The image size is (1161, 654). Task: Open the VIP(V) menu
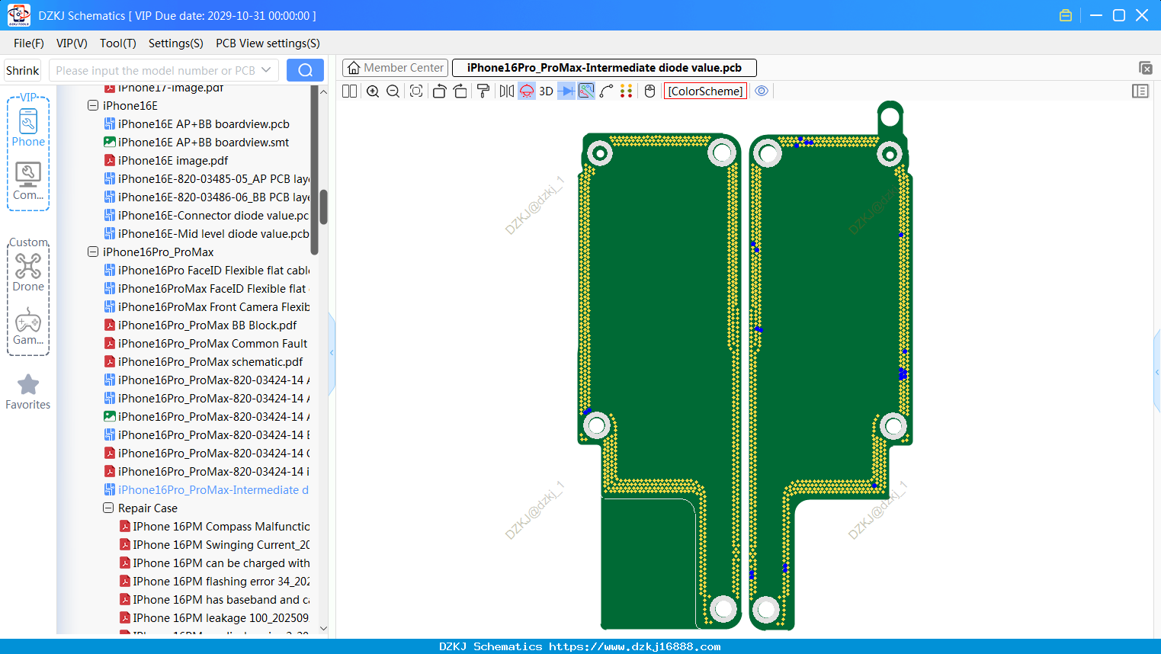tap(72, 43)
